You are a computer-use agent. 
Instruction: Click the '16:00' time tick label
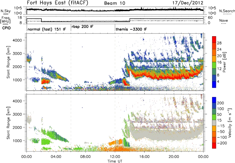[144, 157]
